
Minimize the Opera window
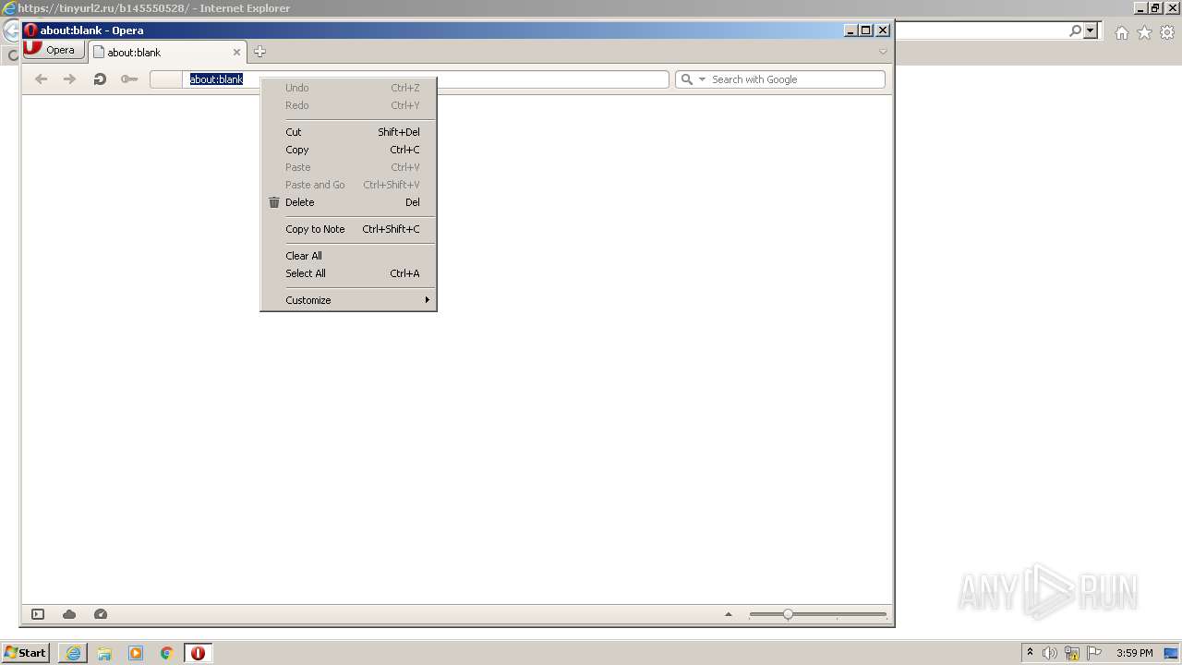(x=850, y=30)
